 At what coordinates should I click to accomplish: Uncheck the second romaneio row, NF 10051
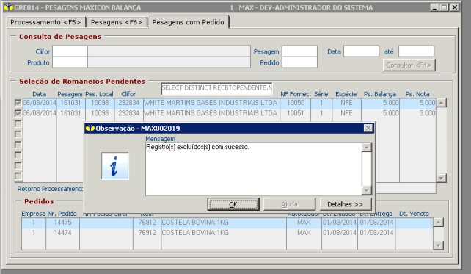tap(18, 113)
